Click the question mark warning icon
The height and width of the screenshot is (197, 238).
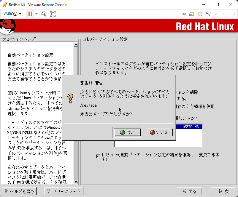pos(70,98)
